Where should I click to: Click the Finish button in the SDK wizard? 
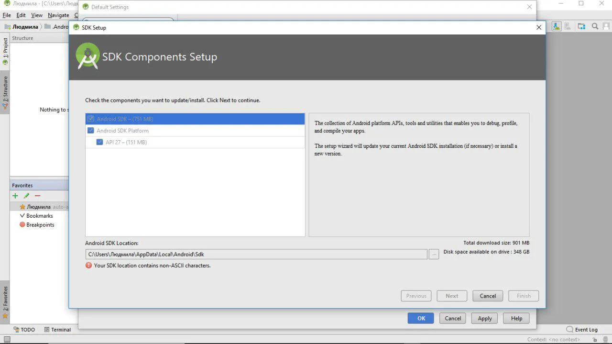click(x=524, y=296)
